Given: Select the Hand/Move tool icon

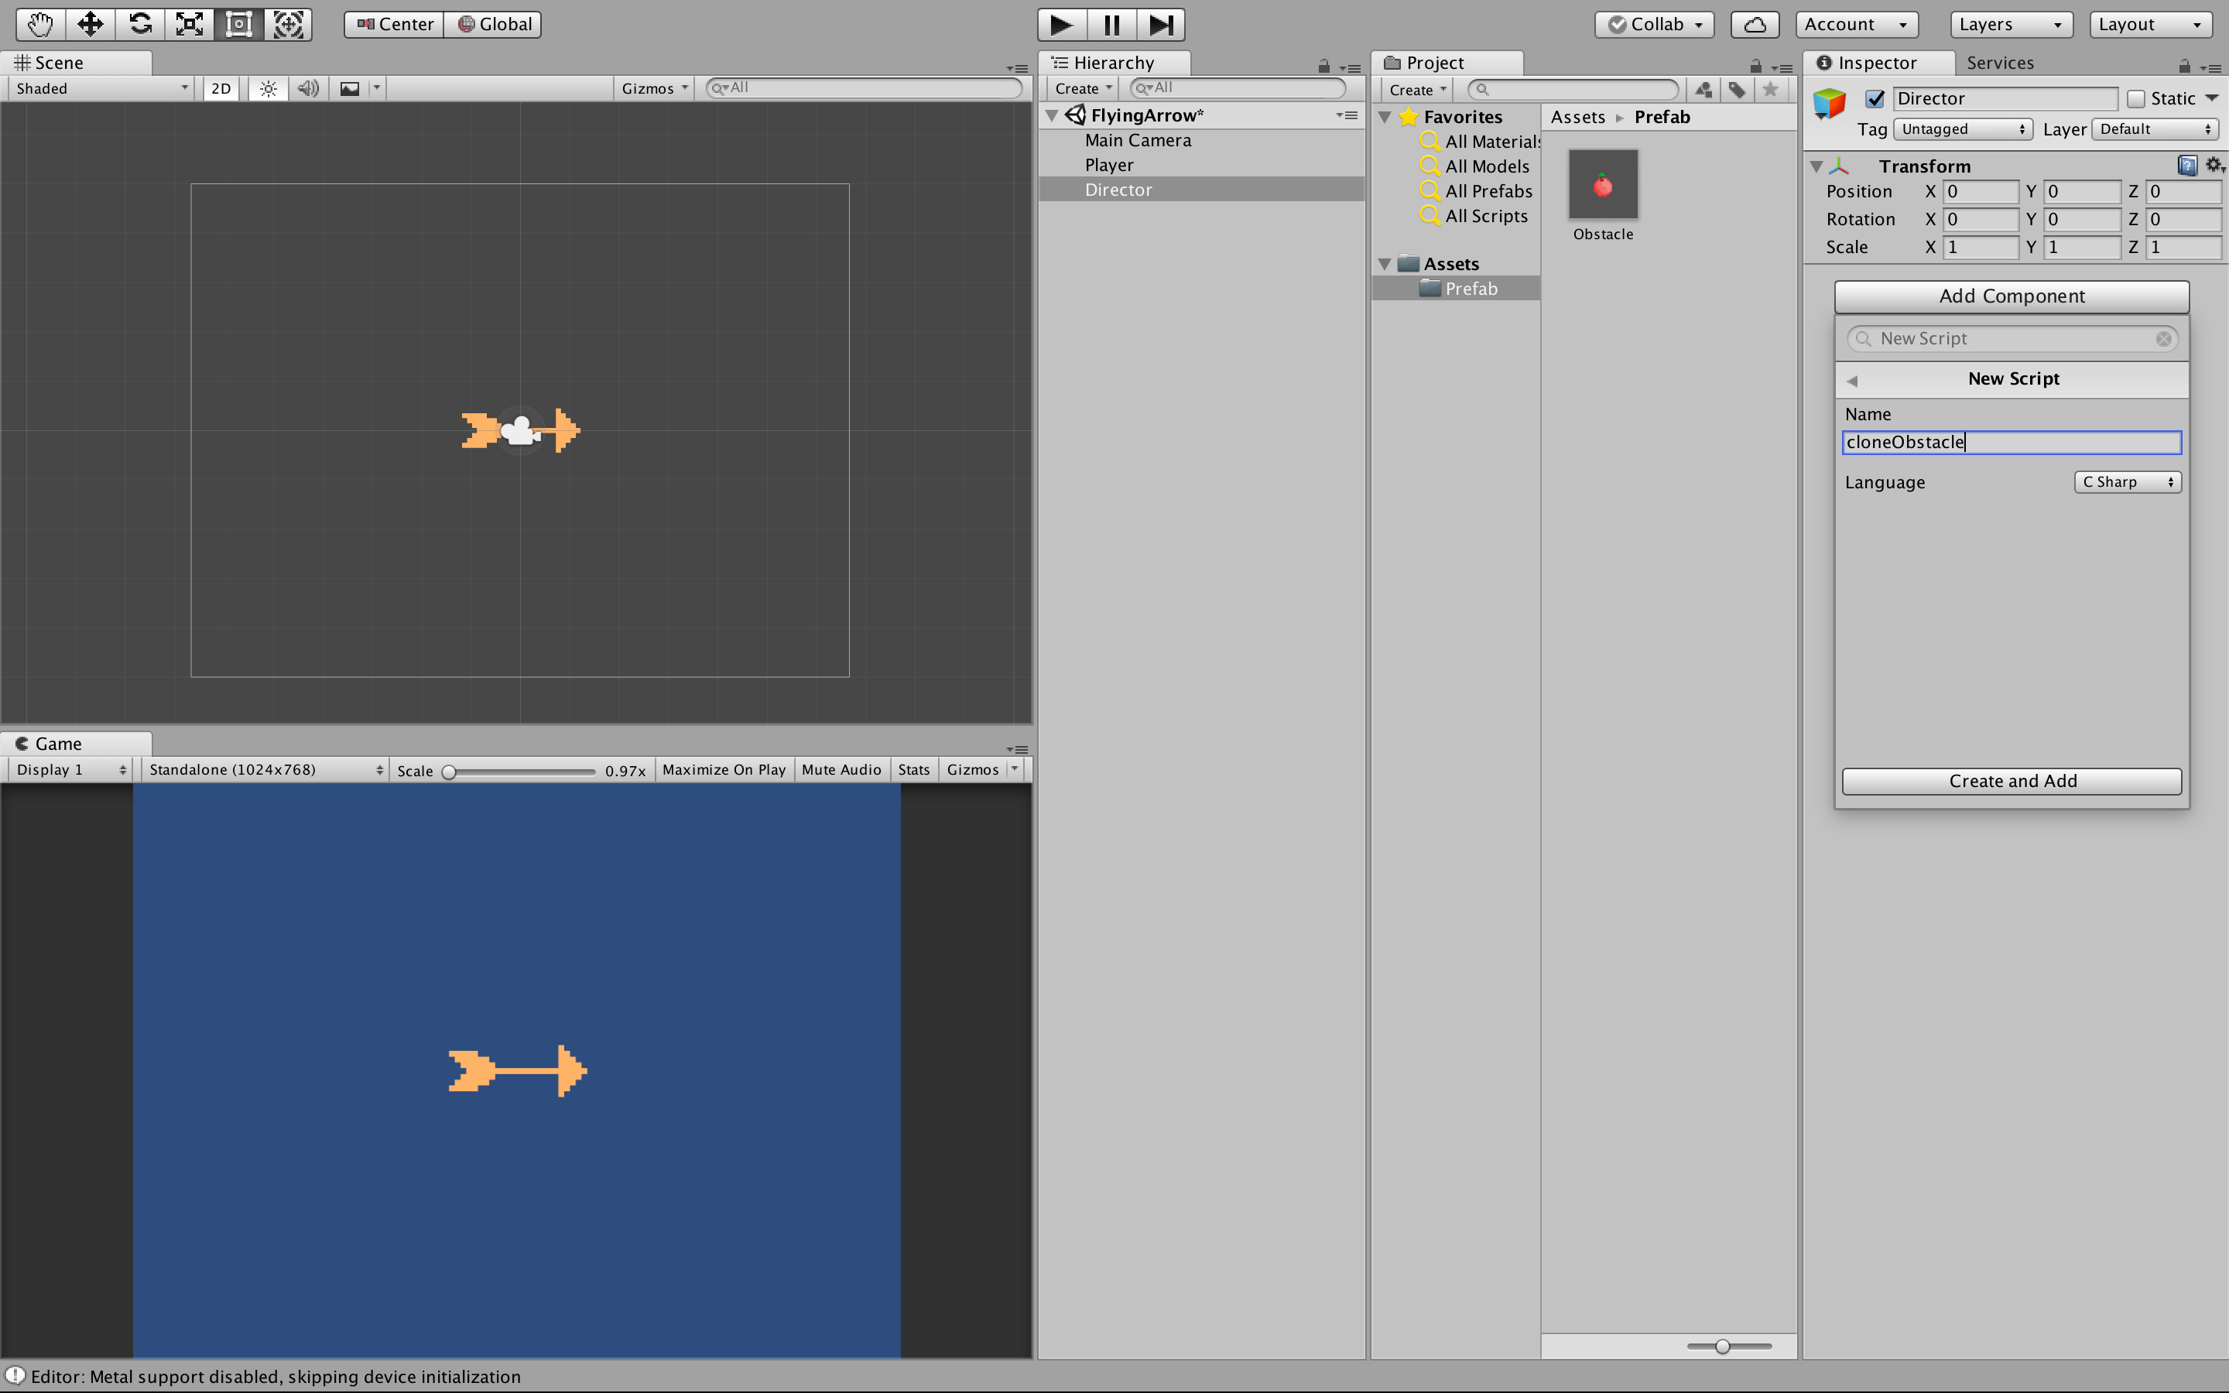Looking at the screenshot, I should point(37,22).
